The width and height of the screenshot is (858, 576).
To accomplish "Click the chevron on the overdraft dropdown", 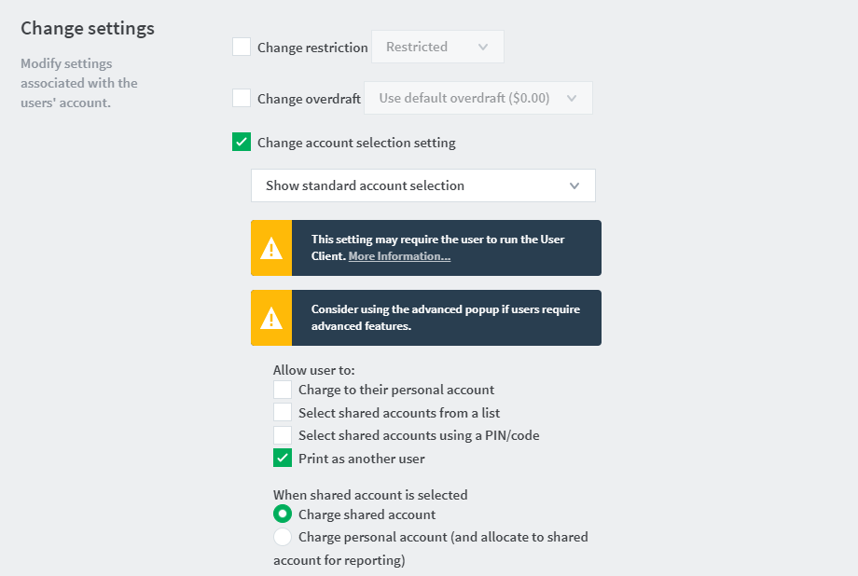I will 572,99.
